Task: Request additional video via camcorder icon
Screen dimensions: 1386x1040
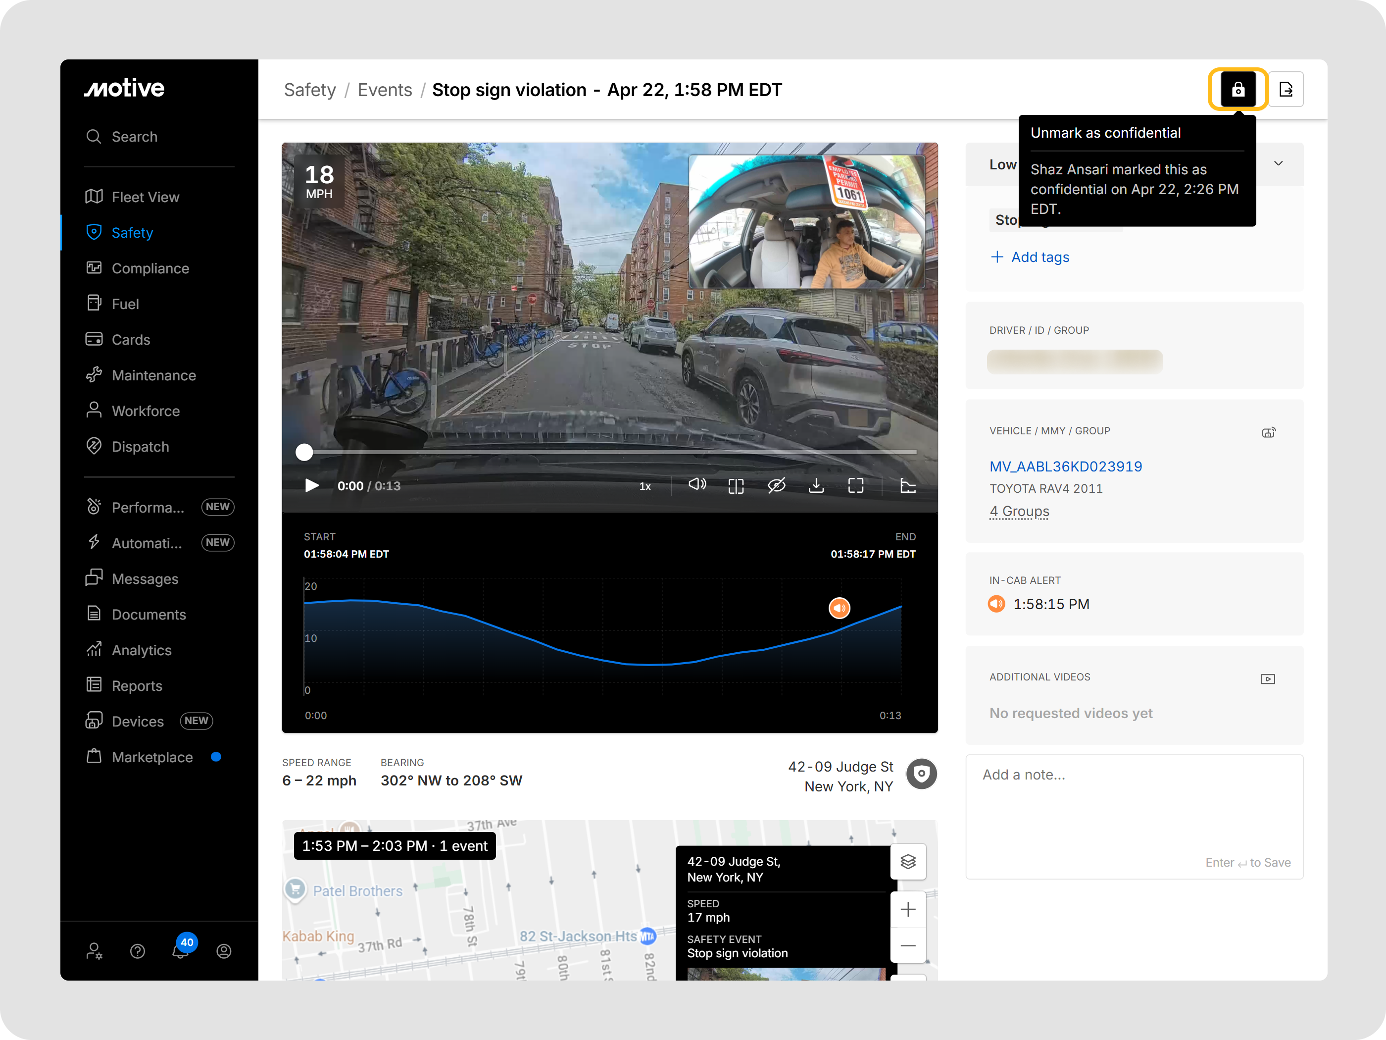Action: 1268,678
